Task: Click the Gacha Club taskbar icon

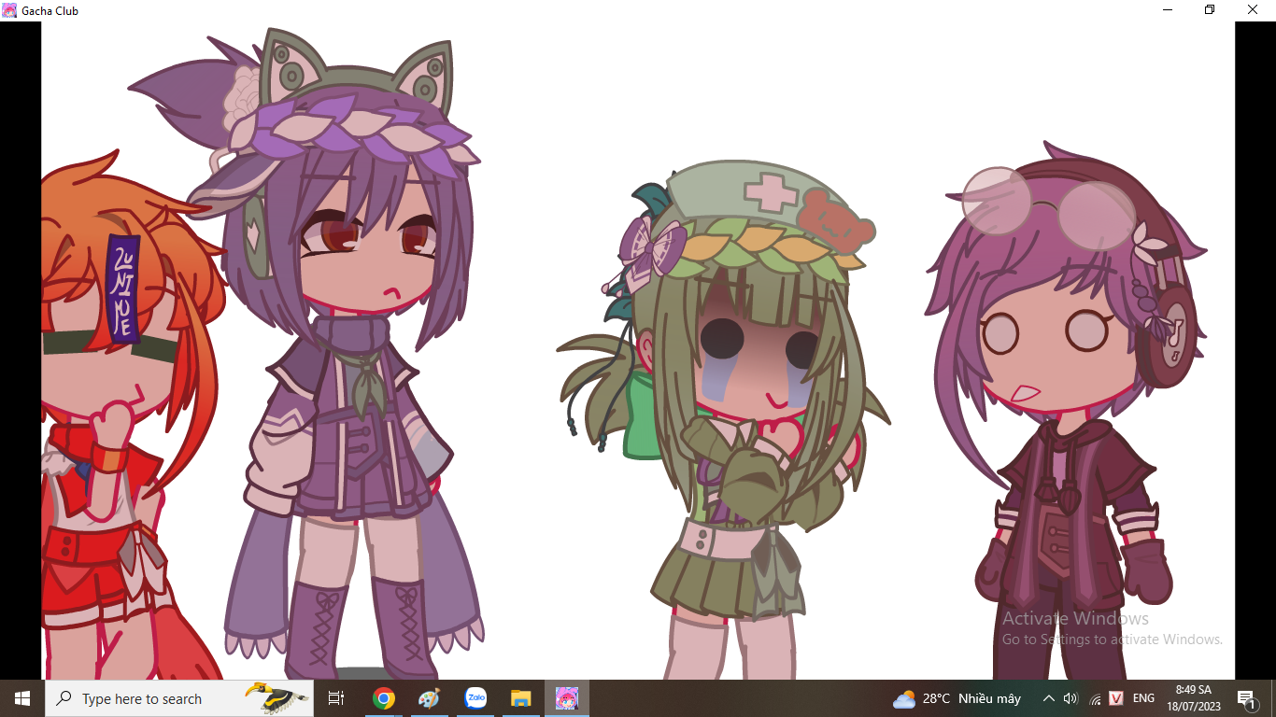Action: pyautogui.click(x=567, y=698)
